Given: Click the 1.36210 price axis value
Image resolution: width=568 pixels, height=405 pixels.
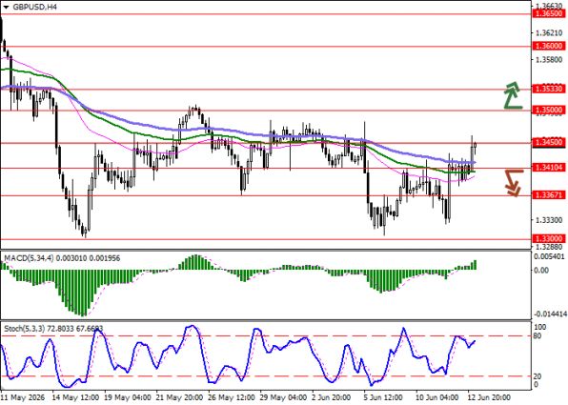Looking at the screenshot, I should [x=549, y=33].
